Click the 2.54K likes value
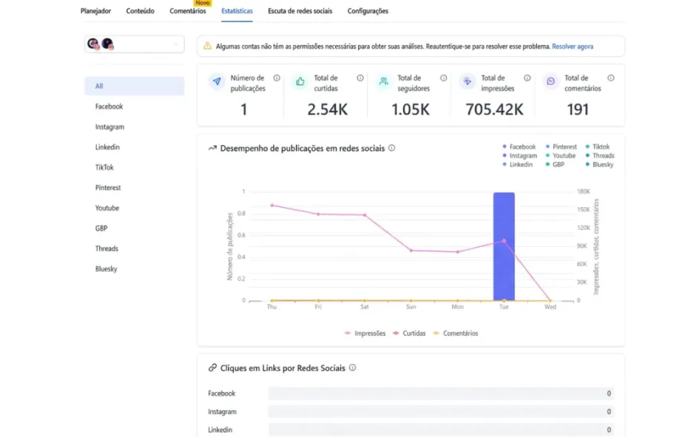This screenshot has height=437, width=699. coord(327,109)
